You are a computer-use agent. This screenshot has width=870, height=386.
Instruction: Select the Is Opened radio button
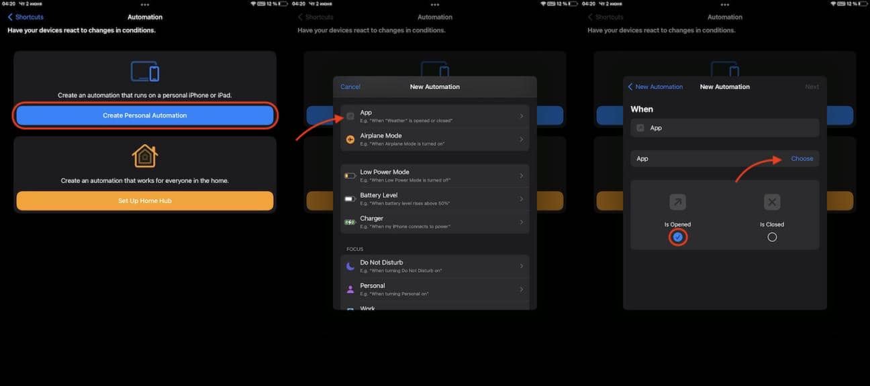pos(678,237)
